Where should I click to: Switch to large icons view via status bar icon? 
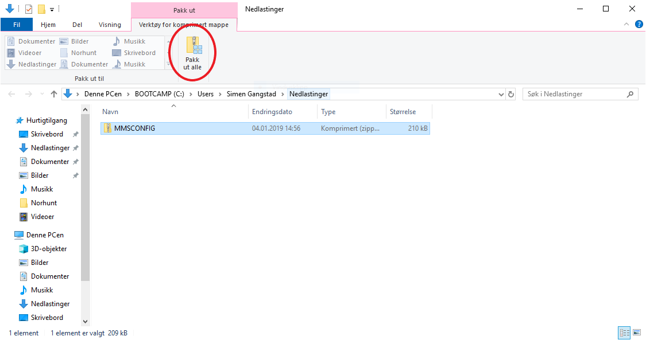(x=637, y=333)
